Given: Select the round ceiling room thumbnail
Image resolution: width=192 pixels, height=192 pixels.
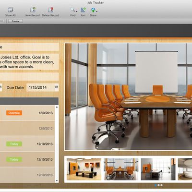Looking at the screenshot, I should tap(185, 169).
